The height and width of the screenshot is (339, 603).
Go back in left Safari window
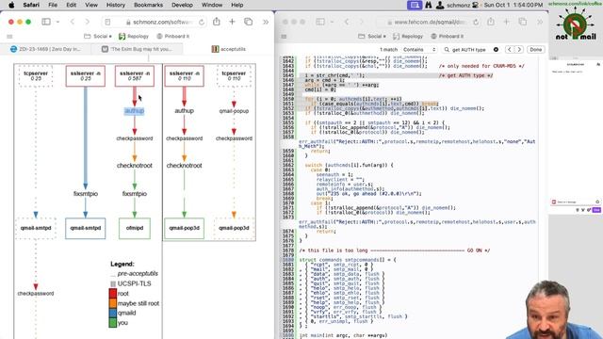73,22
